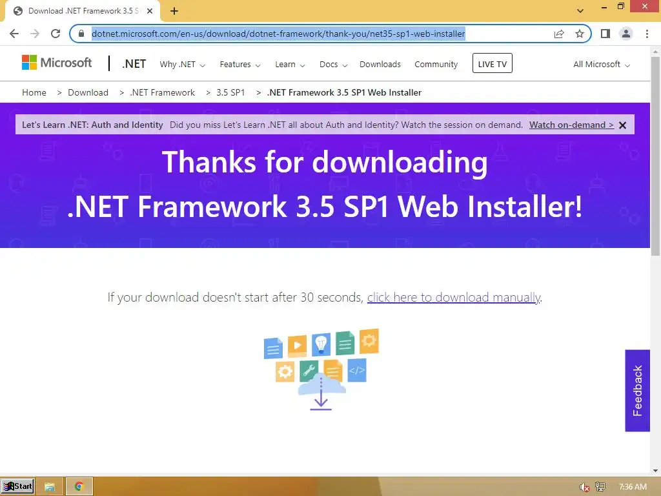Dismiss the Let's Learn .NET banner
Screen dimensions: 661x496
pyautogui.click(x=623, y=125)
